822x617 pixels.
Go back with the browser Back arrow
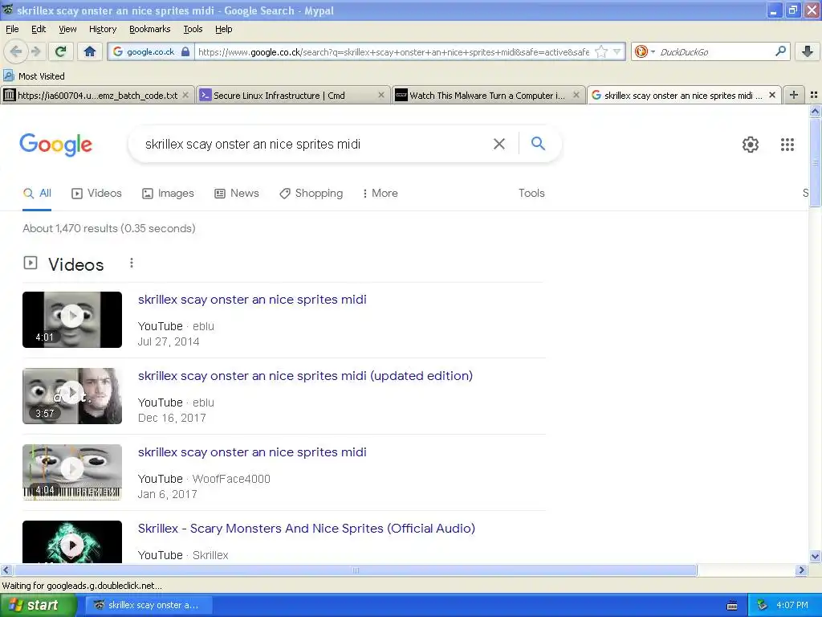click(16, 51)
